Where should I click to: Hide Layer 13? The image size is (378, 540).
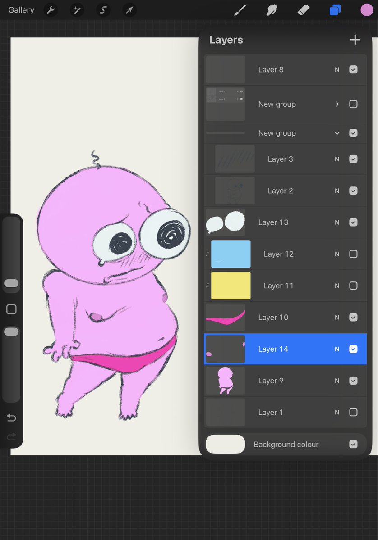click(353, 222)
